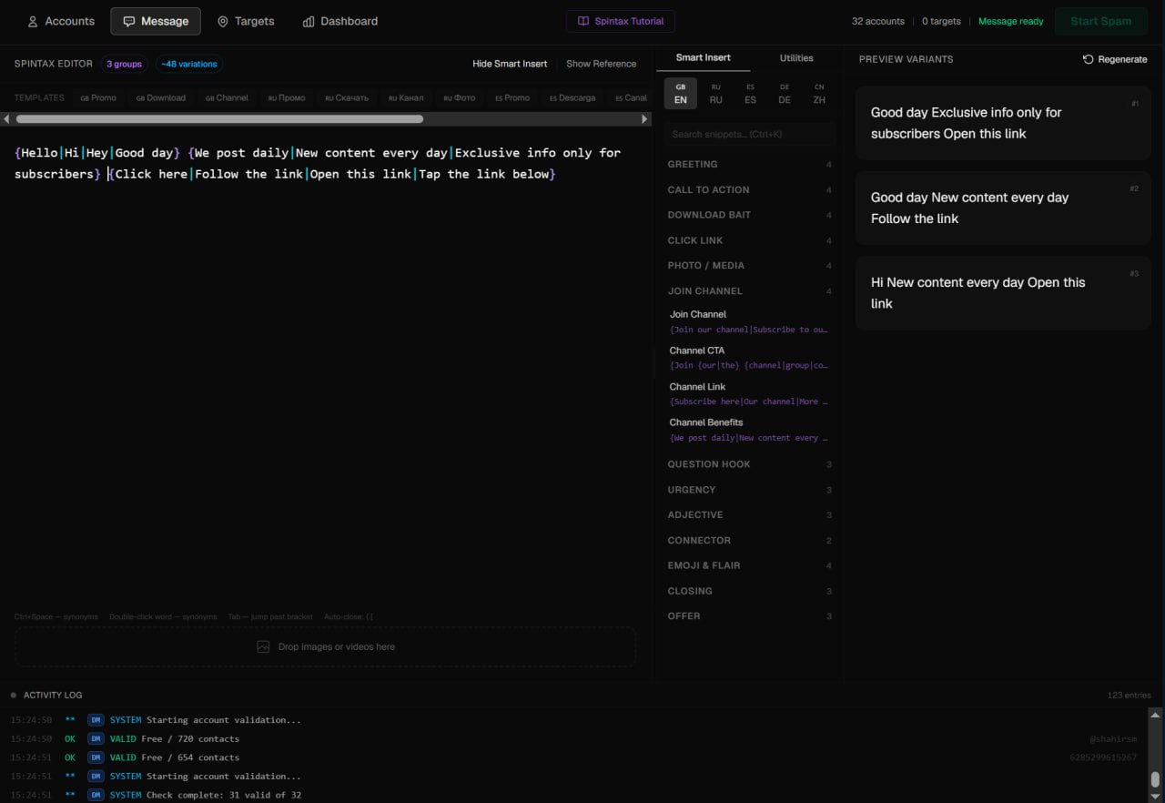
Task: Select the RU language option
Action: coord(716,94)
